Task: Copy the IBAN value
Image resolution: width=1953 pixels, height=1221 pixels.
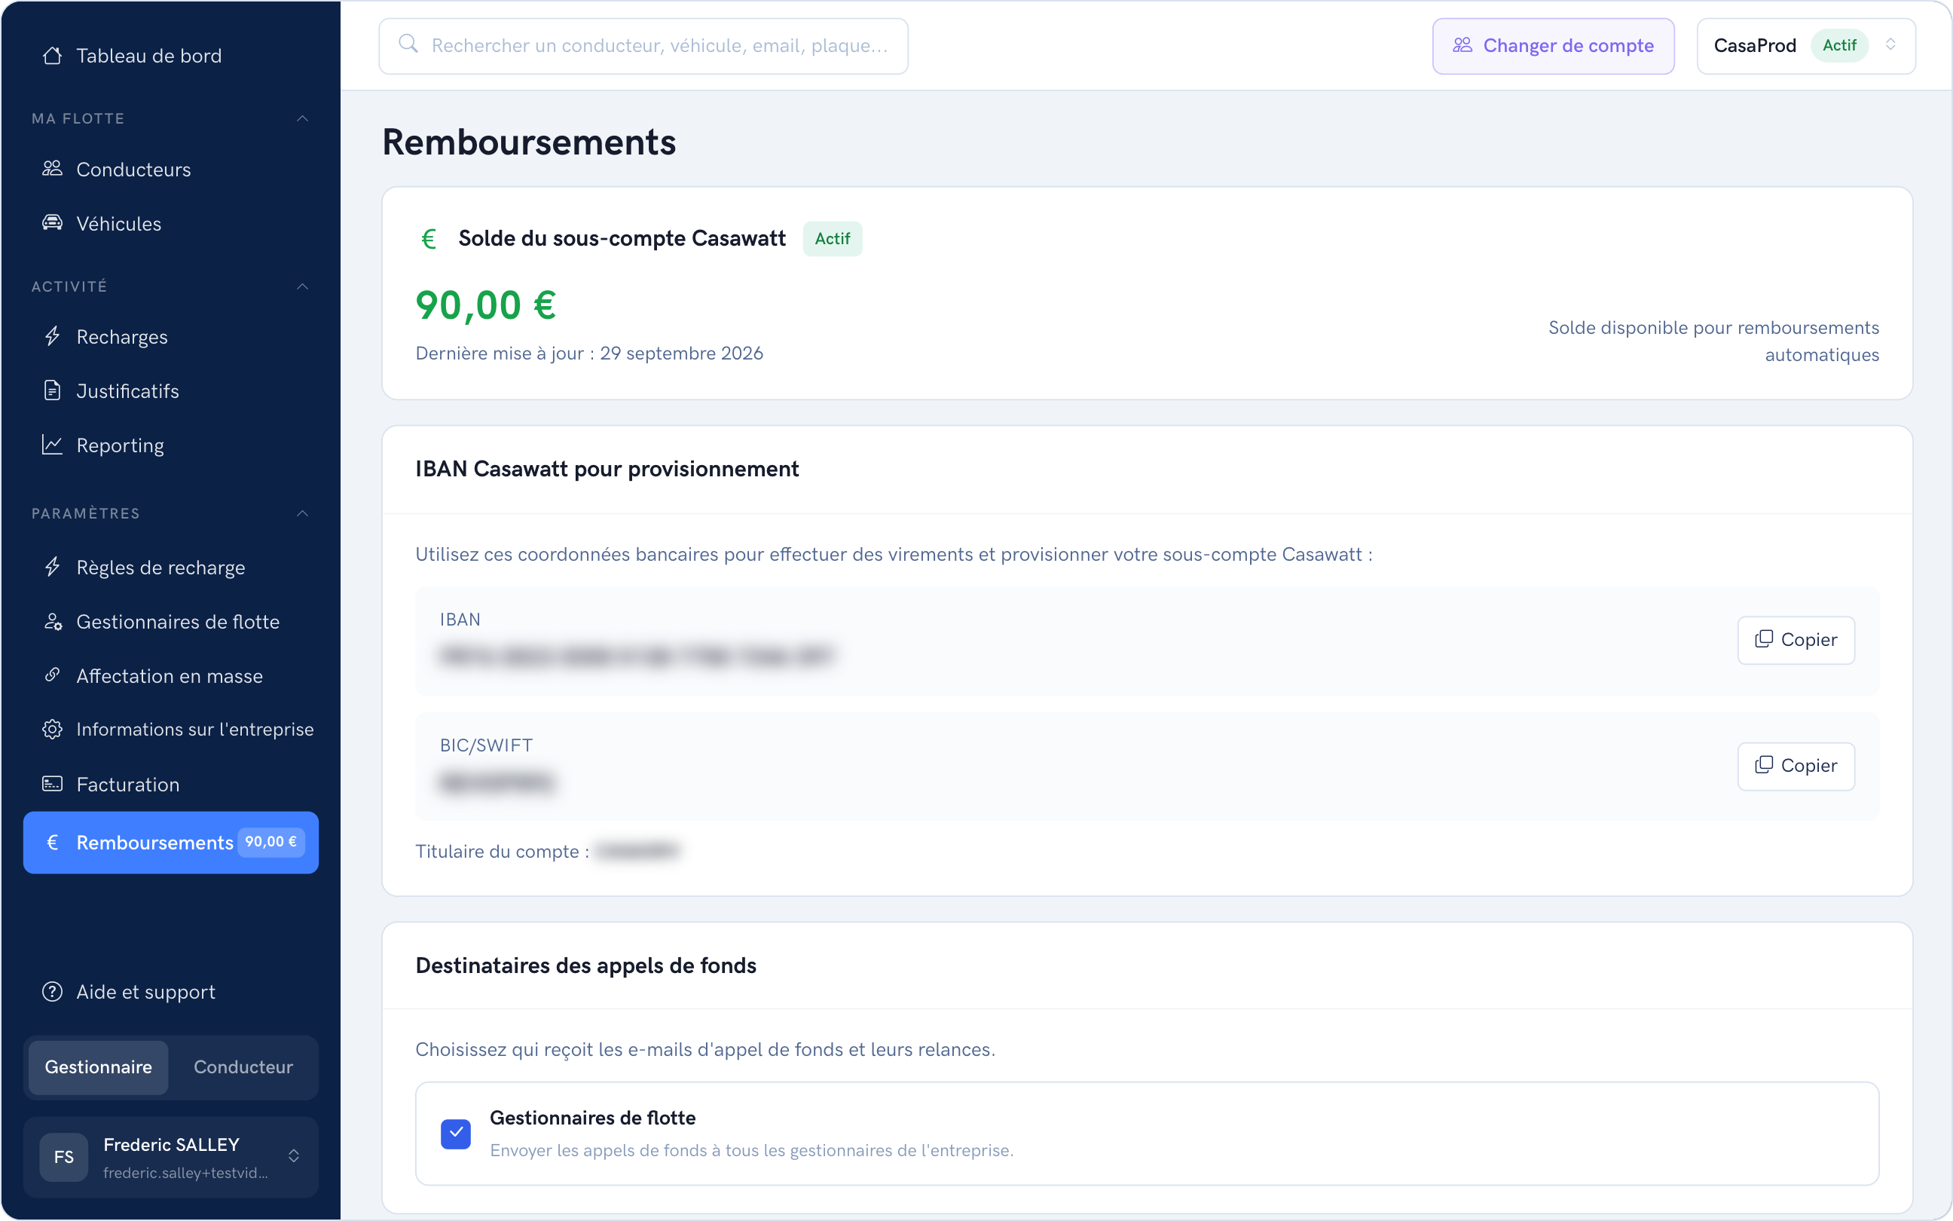Action: (x=1796, y=640)
